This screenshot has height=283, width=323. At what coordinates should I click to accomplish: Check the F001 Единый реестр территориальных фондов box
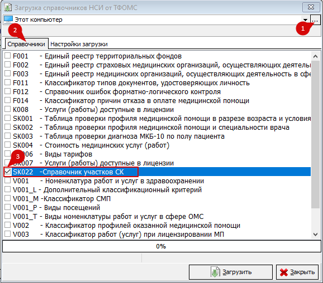[8, 56]
